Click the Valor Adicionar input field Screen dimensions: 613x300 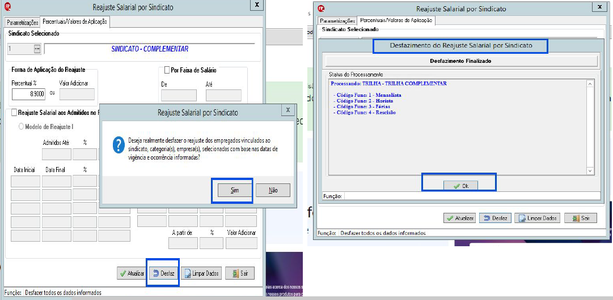(x=77, y=95)
